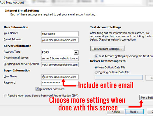Click the existing data file path field

click(119, 77)
